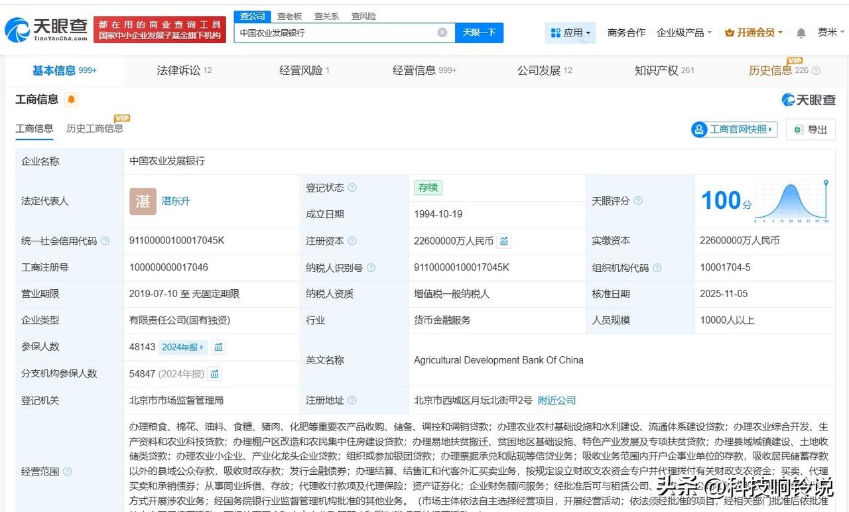Viewport: 849px width, 512px height.
Task: Click the help icon next to 天眼评分
Action: 638,201
